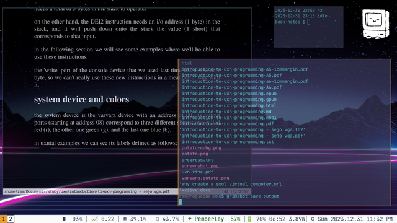Click the '2023-12-31 23:13 idle' log line
Viewport: 397px width, 223px height.
301,16
